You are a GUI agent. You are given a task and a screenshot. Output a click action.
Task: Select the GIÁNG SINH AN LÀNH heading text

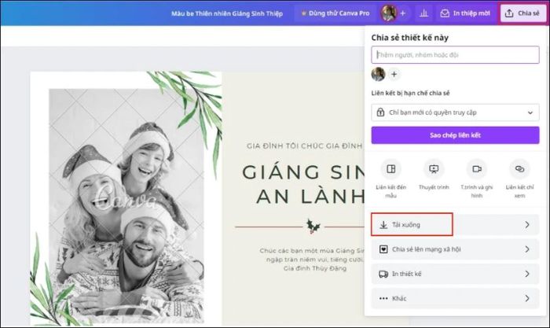pyautogui.click(x=303, y=184)
